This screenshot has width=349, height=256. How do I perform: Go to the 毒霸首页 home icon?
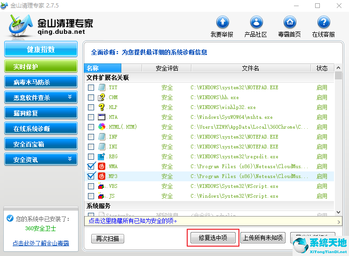[x=290, y=22]
